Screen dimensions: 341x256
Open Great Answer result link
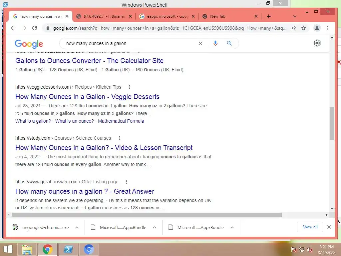coord(85,191)
